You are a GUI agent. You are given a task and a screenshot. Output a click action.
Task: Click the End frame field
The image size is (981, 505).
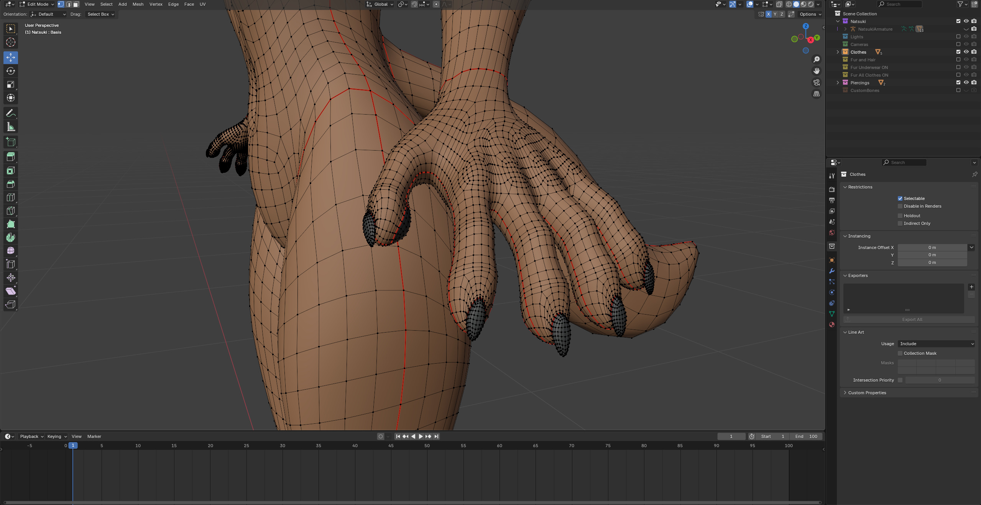pos(806,436)
